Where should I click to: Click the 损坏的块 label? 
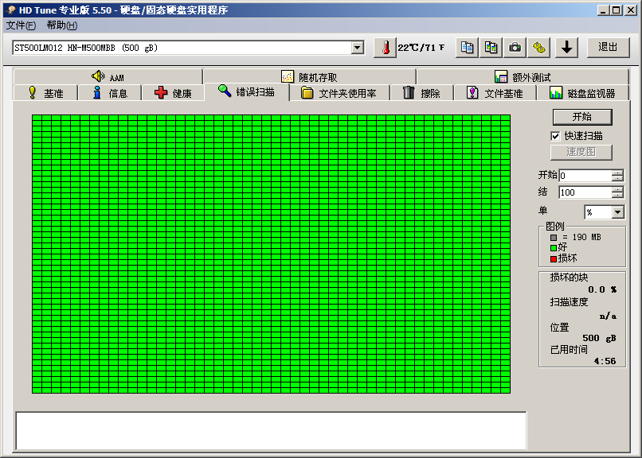coord(570,278)
